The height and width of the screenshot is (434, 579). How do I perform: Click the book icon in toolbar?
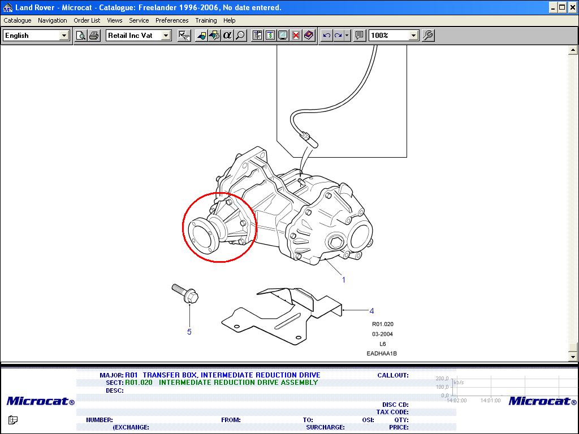click(309, 36)
